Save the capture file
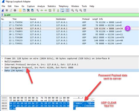Viewport: 139px width, 111px height. 24,10
